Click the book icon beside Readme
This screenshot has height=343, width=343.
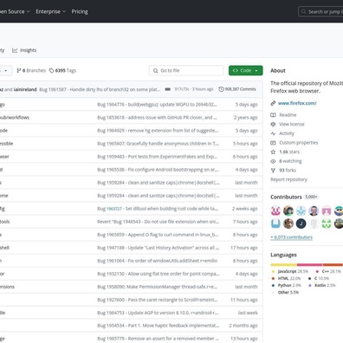point(273,115)
